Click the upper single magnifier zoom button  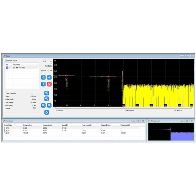pyautogui.click(x=46, y=93)
